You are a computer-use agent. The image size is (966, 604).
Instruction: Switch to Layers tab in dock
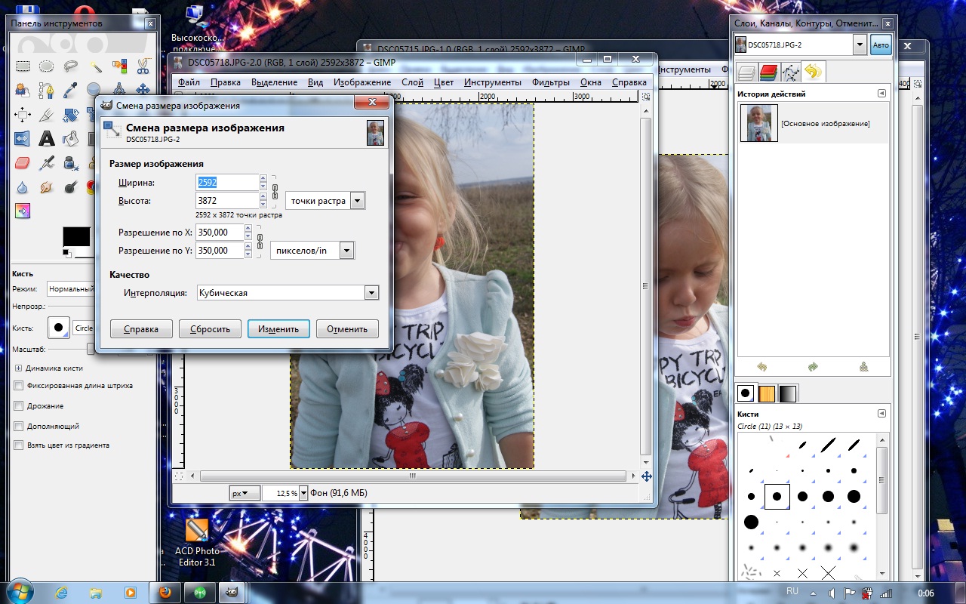pos(747,72)
